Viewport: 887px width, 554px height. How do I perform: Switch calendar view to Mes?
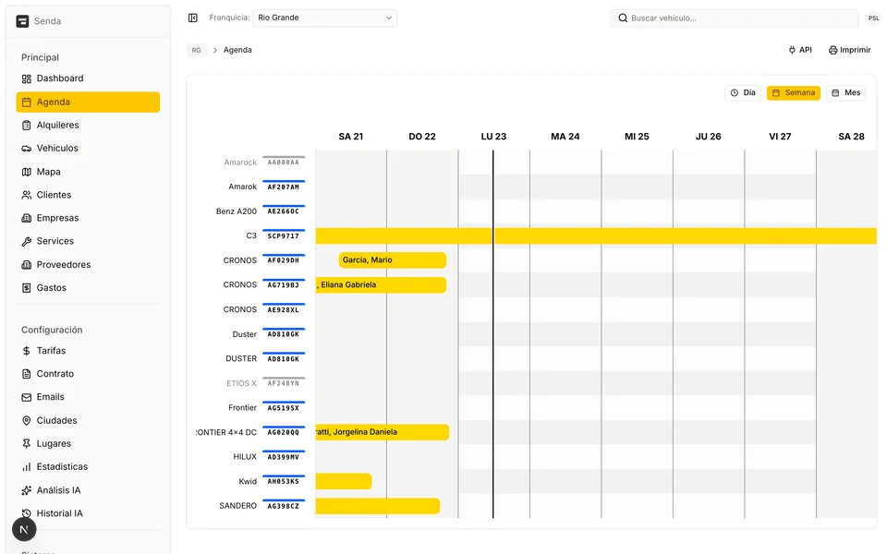(x=845, y=92)
